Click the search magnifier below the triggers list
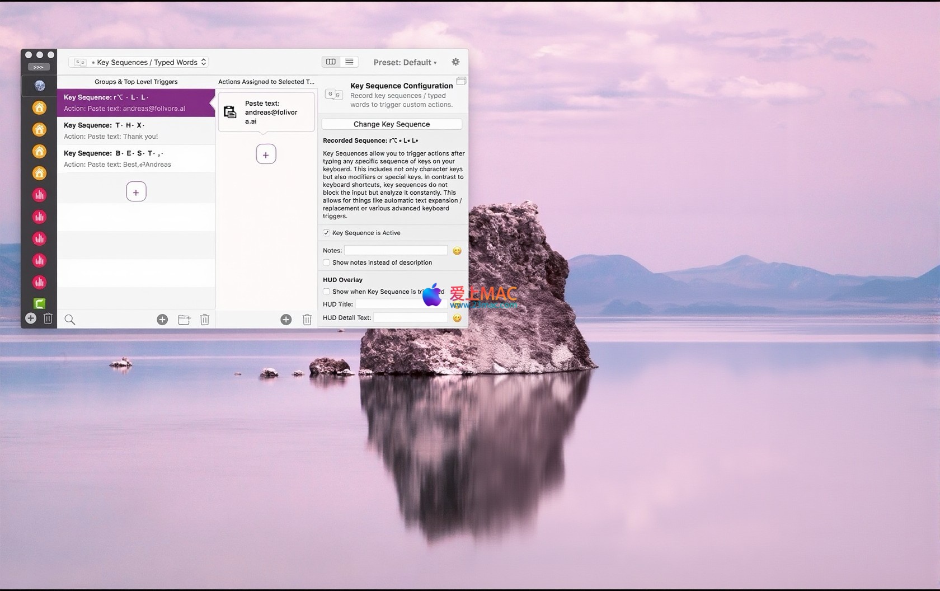Viewport: 940px width, 591px height. click(70, 320)
